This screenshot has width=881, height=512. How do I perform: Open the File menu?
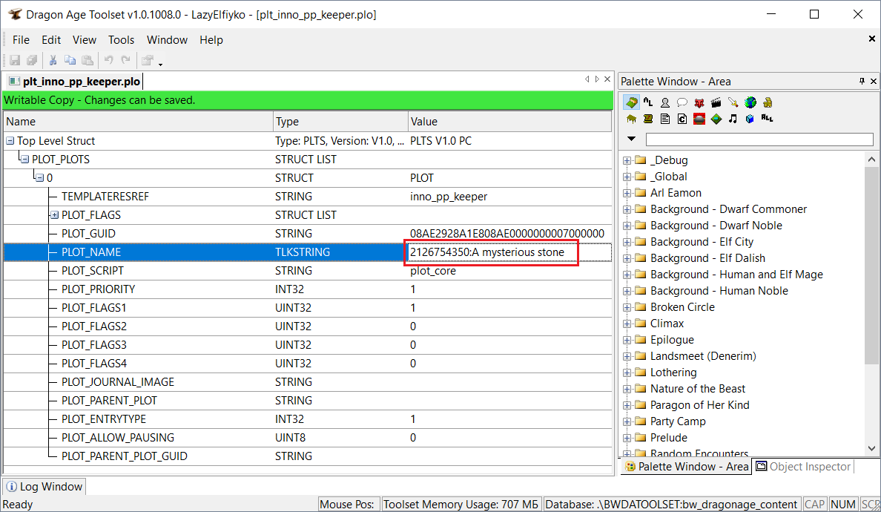pyautogui.click(x=21, y=40)
